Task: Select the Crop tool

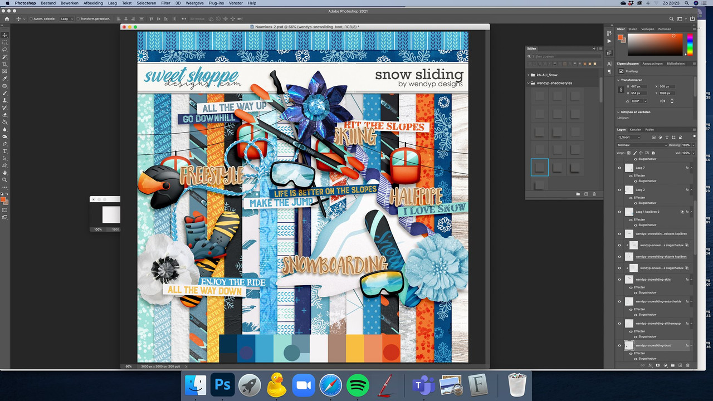Action: [5, 64]
